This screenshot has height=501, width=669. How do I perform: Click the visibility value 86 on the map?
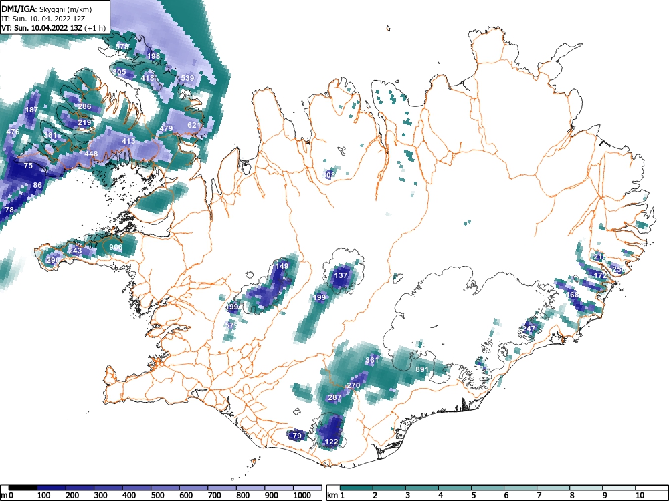[x=37, y=185]
